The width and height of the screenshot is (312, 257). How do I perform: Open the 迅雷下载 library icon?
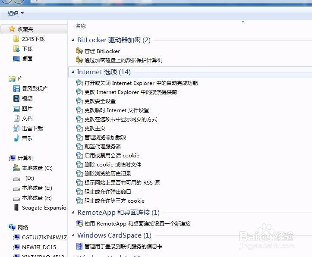tap(16, 128)
